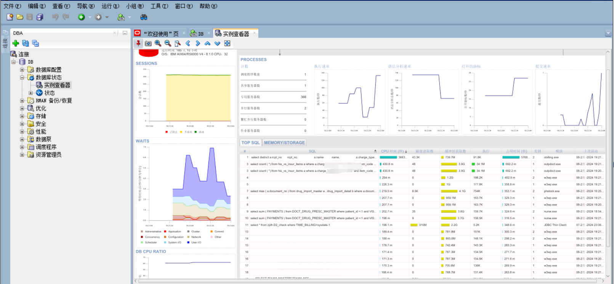Screen dimensions: 614x284
Task: Sort by the CPU 时间 column header
Action: tap(394, 151)
